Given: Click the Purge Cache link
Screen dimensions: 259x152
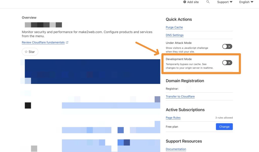Looking at the screenshot, I should pyautogui.click(x=174, y=27).
